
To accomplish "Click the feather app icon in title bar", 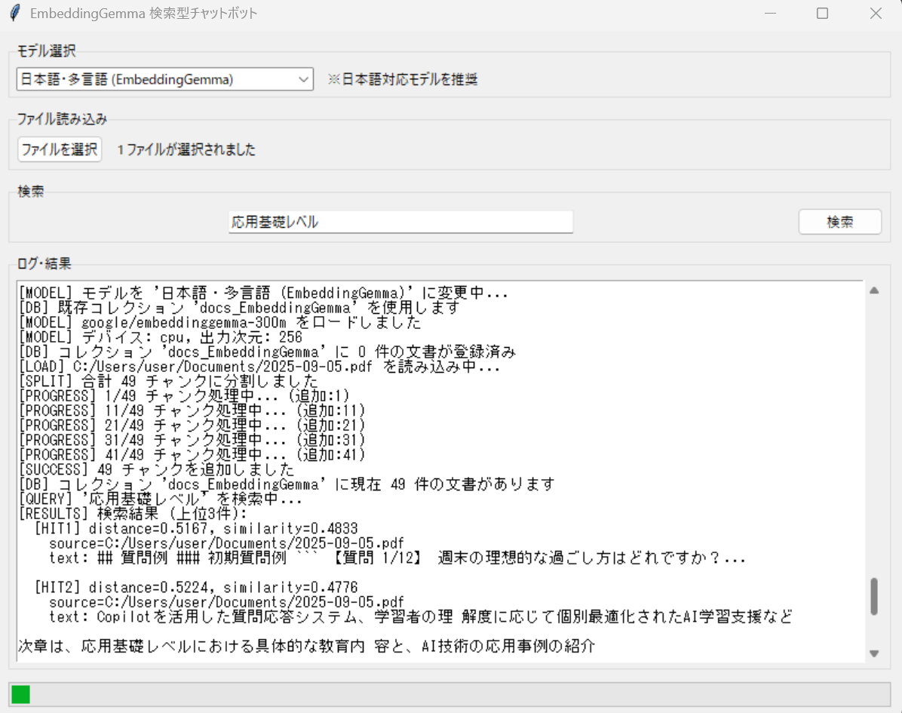I will [x=16, y=13].
